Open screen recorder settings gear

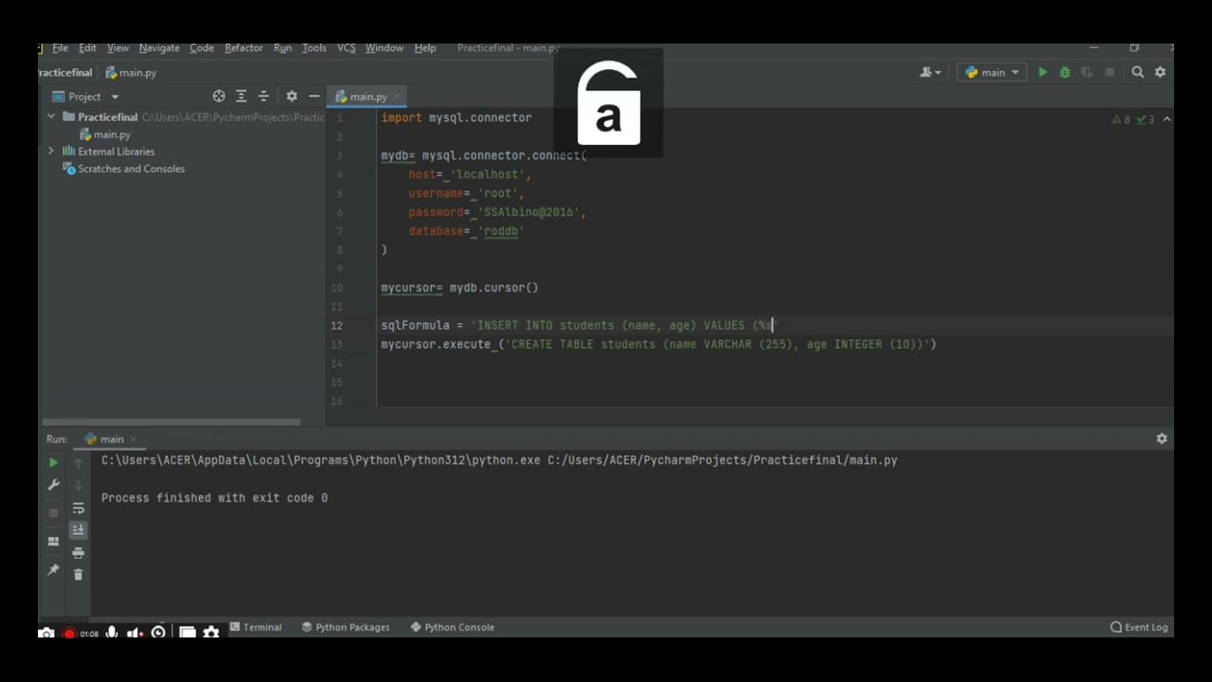(211, 632)
